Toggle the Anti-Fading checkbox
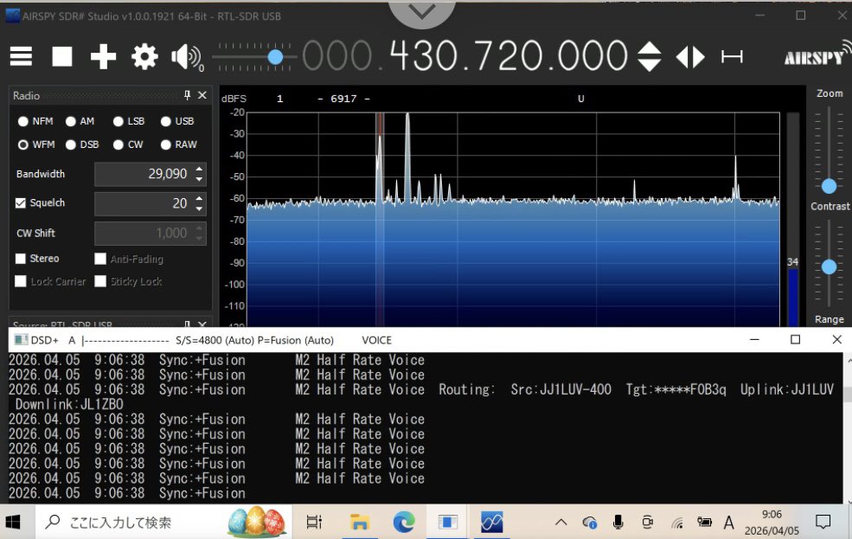The height and width of the screenshot is (539, 852). tap(100, 259)
